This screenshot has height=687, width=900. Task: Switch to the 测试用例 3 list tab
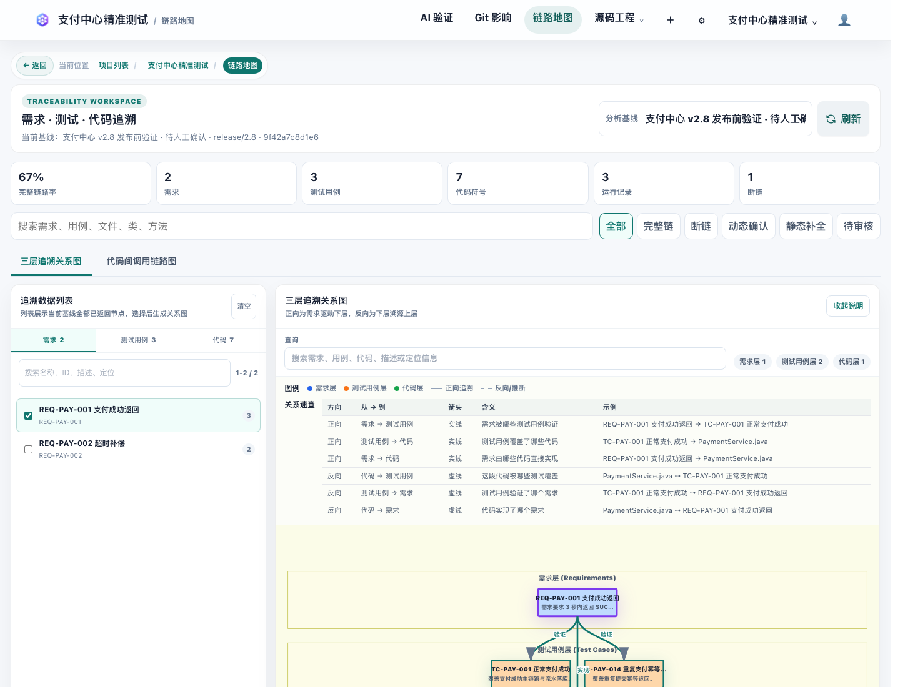138,340
